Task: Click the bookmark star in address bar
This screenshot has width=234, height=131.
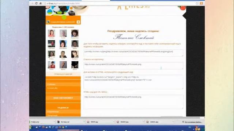Action: tap(197, 3)
